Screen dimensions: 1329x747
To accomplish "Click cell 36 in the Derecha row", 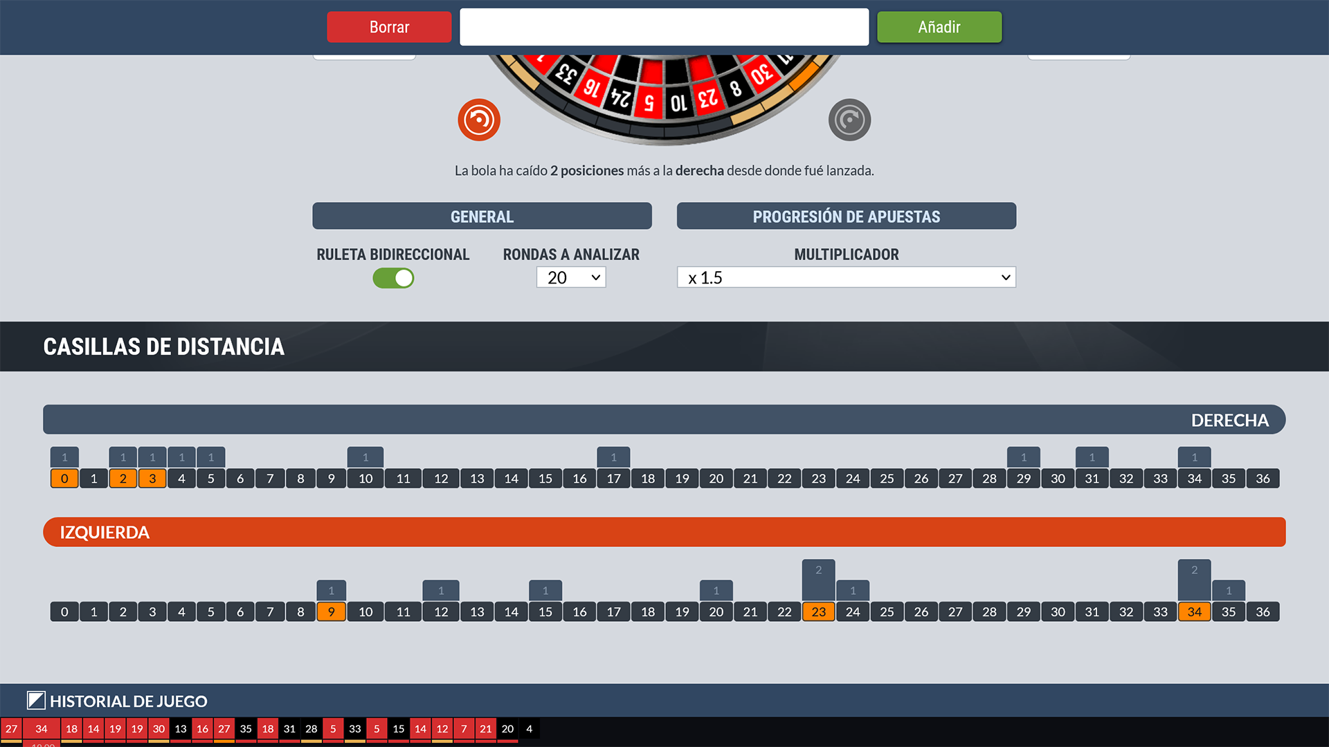I will 1263,479.
